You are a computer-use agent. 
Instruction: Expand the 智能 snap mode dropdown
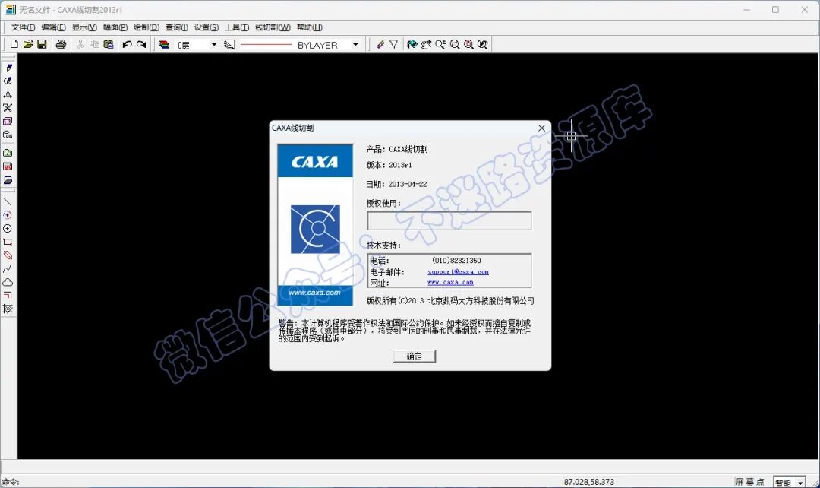(800, 483)
